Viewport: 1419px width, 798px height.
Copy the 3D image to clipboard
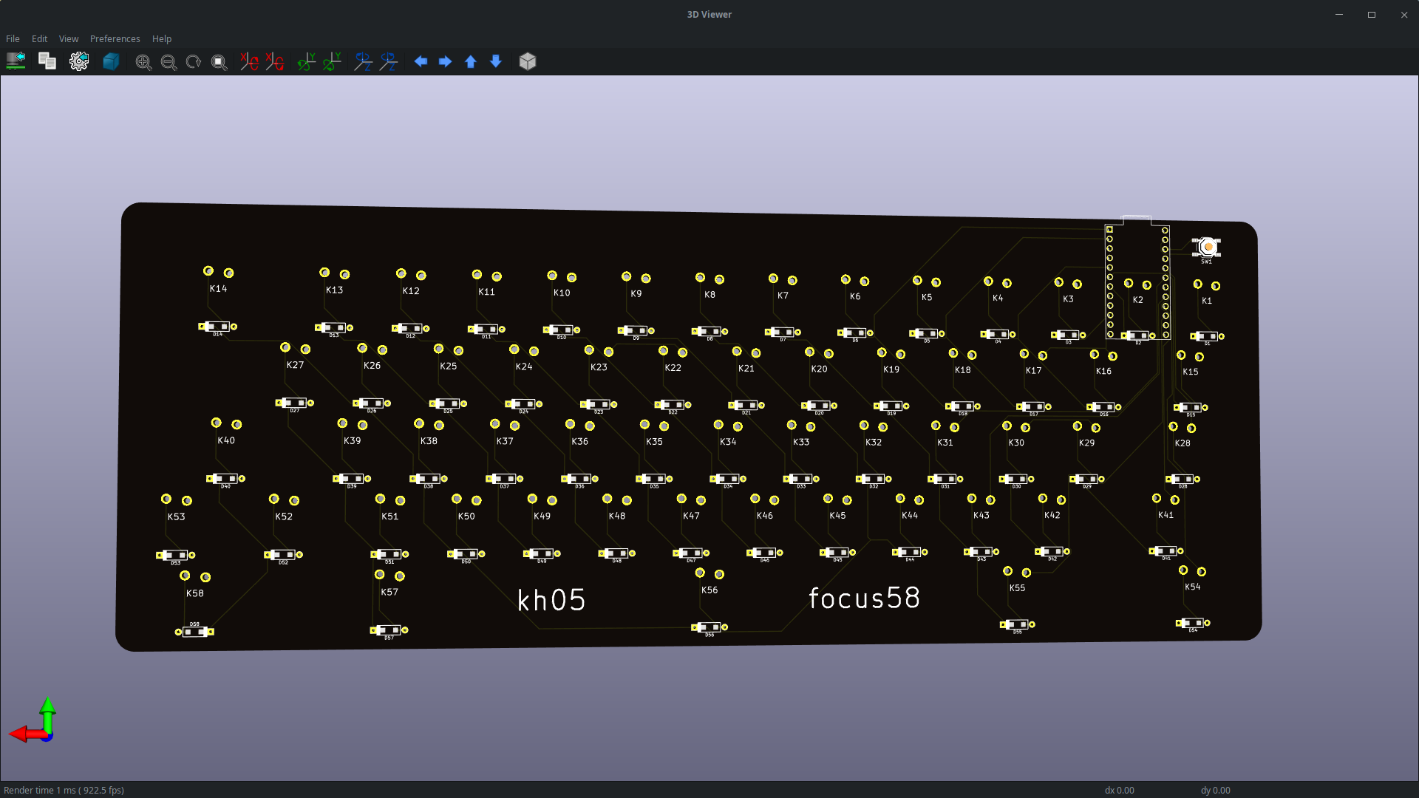[x=47, y=61]
